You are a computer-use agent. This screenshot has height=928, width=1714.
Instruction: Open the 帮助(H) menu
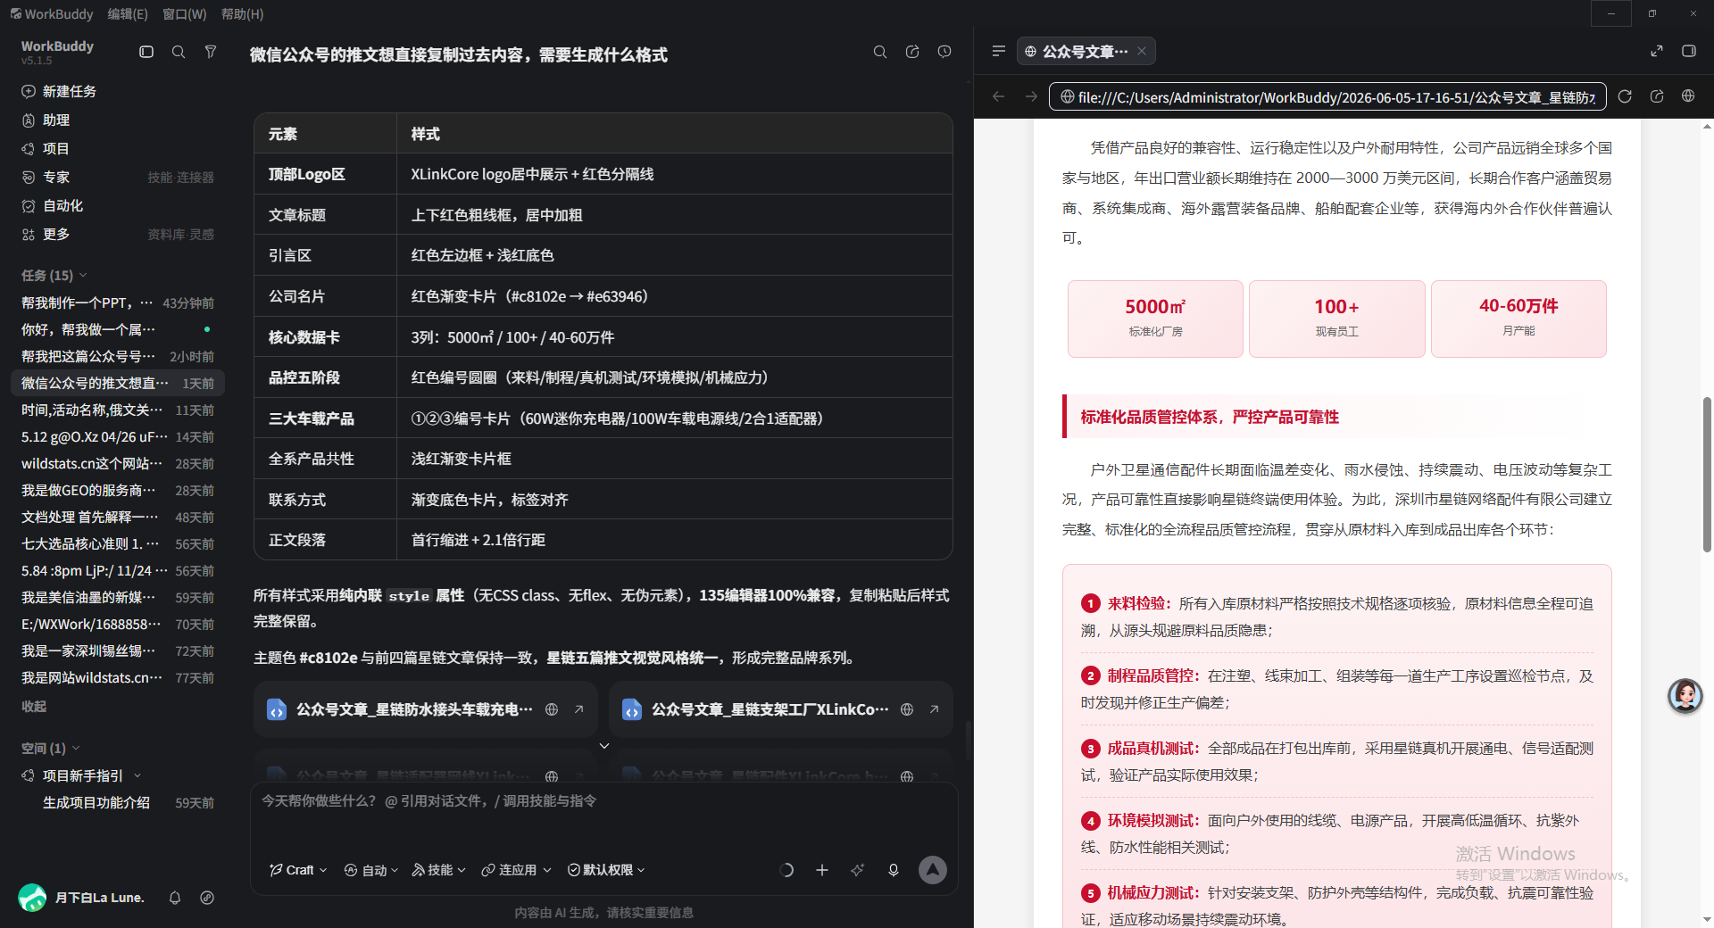pos(243,14)
